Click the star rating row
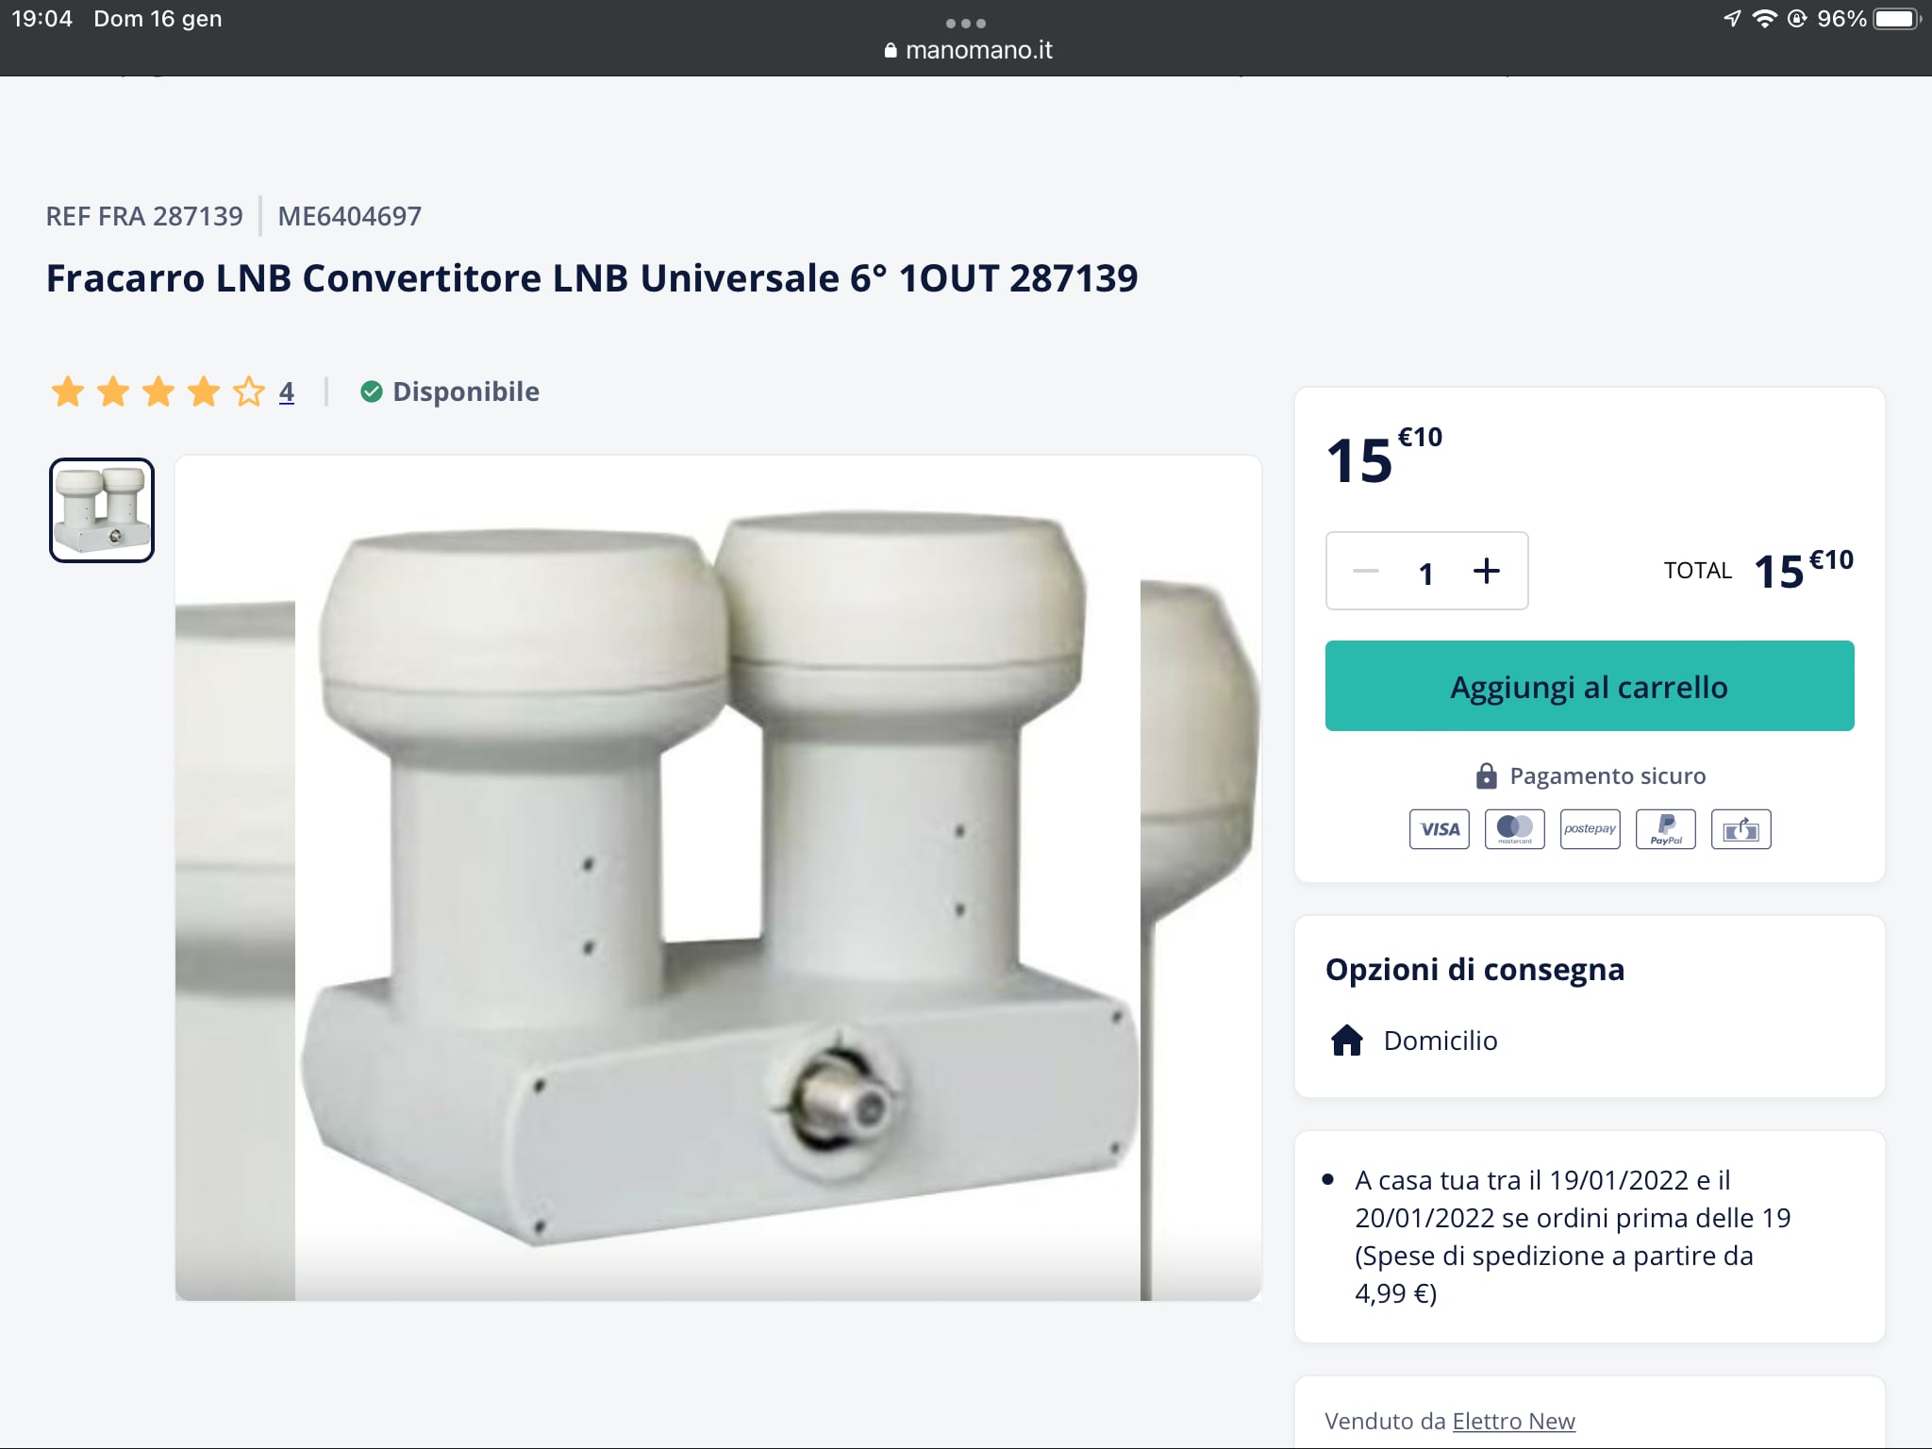Image resolution: width=1932 pixels, height=1449 pixels. (158, 391)
